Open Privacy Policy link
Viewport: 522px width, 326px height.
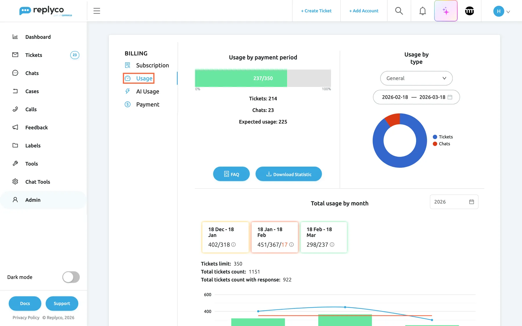pyautogui.click(x=26, y=318)
